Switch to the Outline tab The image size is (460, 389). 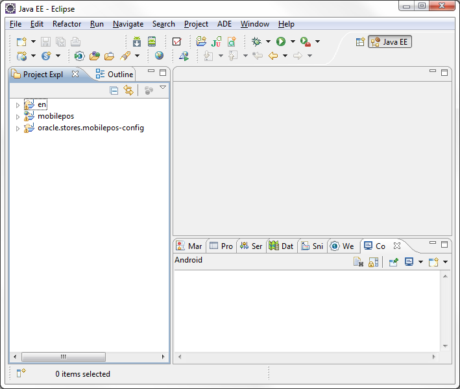click(x=114, y=75)
